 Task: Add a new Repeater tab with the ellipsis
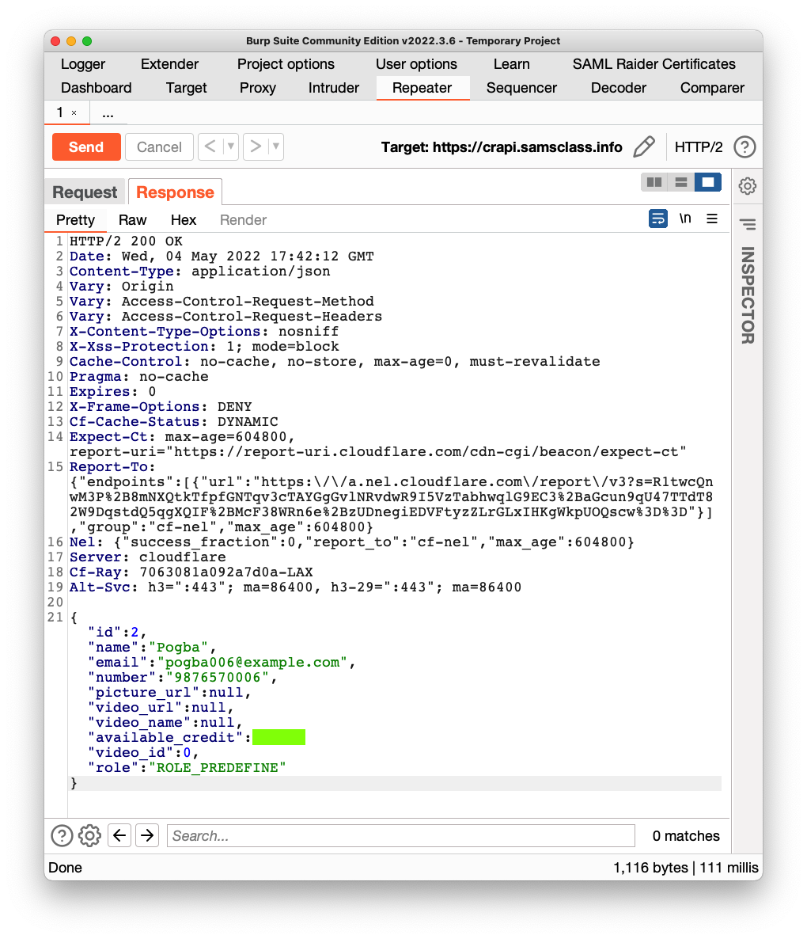pos(108,113)
